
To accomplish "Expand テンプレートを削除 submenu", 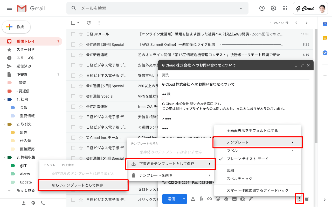I will coord(171,175).
